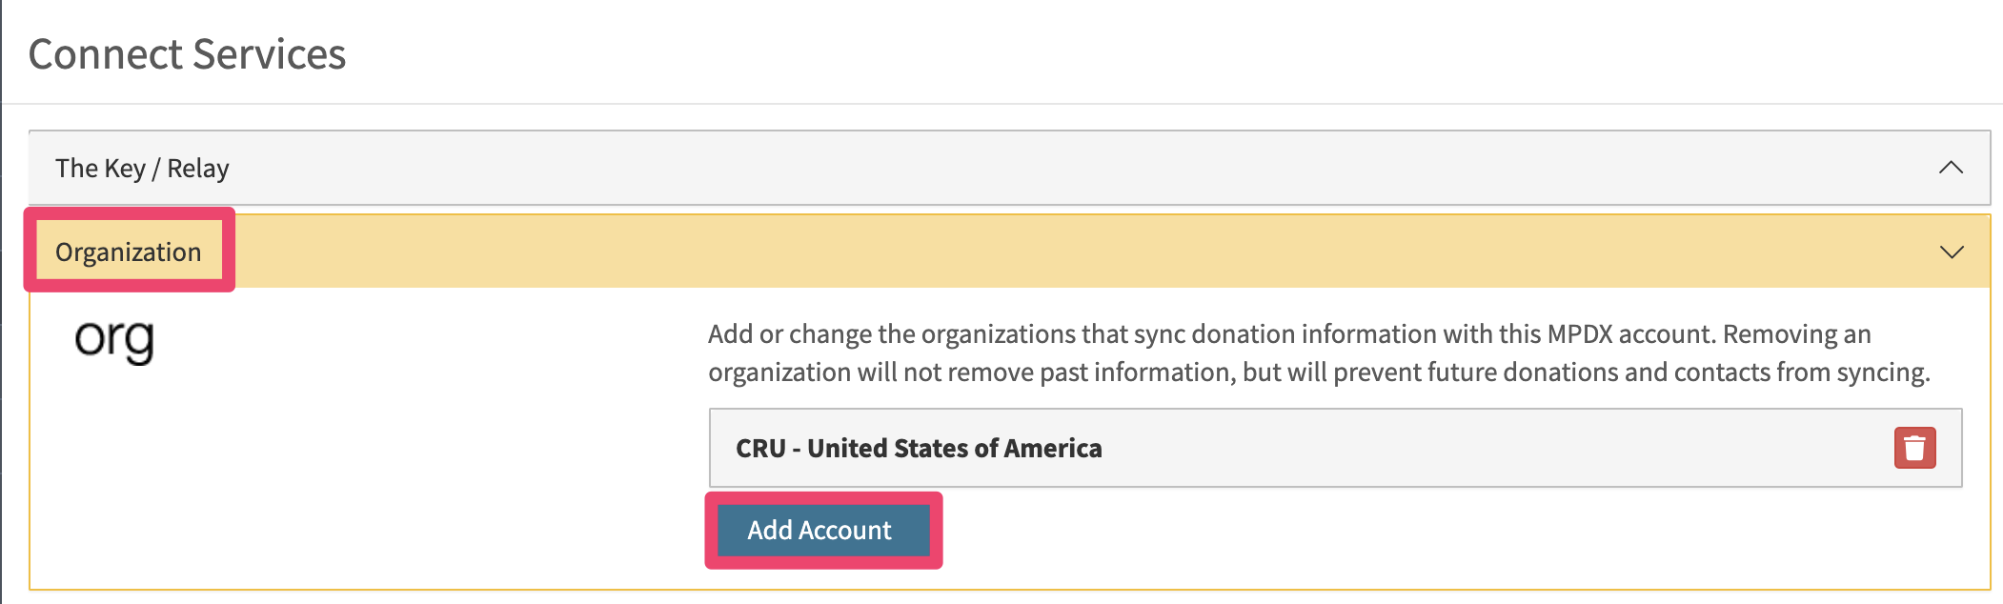
Task: Click the yellow Organization accordion bar
Action: click(x=1010, y=252)
